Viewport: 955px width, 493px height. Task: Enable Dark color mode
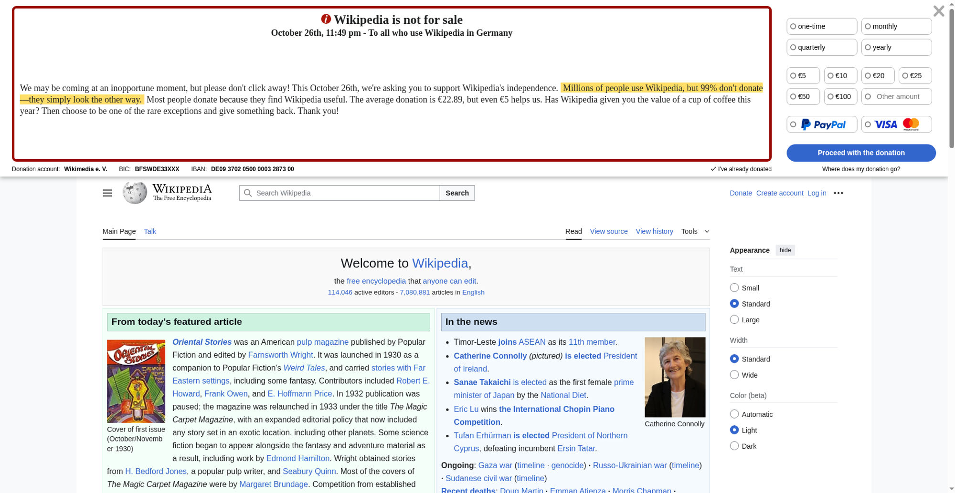click(734, 446)
